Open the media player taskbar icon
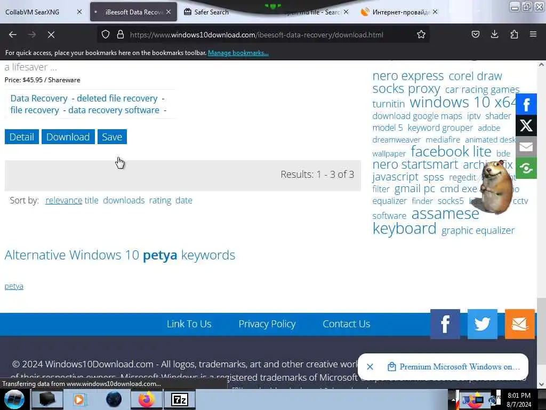Image resolution: width=546 pixels, height=410 pixels. pos(80,399)
